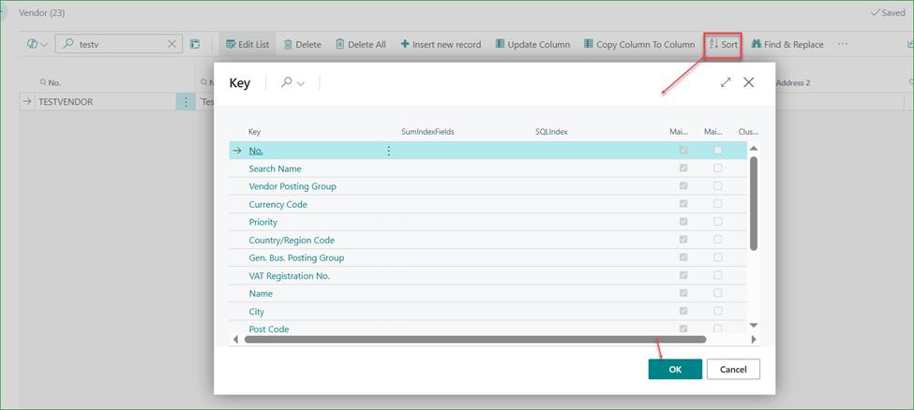The image size is (914, 410).
Task: Click the Address 2 column header
Action: tap(793, 82)
